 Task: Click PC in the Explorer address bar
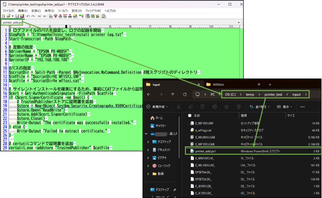point(213,94)
